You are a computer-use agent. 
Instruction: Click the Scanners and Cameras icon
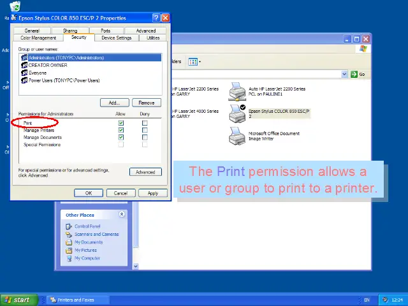(x=69, y=235)
